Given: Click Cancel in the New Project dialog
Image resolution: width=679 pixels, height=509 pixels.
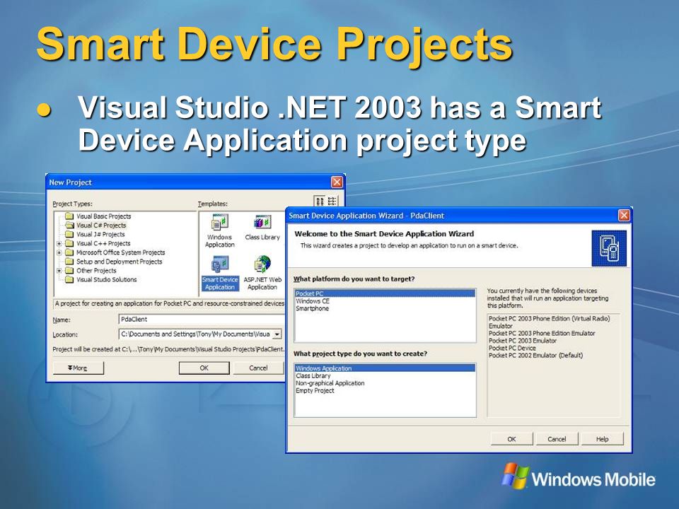Looking at the screenshot, I should tap(259, 368).
